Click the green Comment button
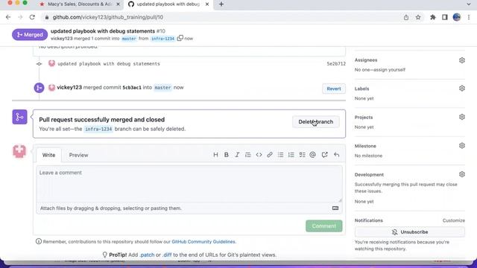The width and height of the screenshot is (477, 268). [x=324, y=226]
